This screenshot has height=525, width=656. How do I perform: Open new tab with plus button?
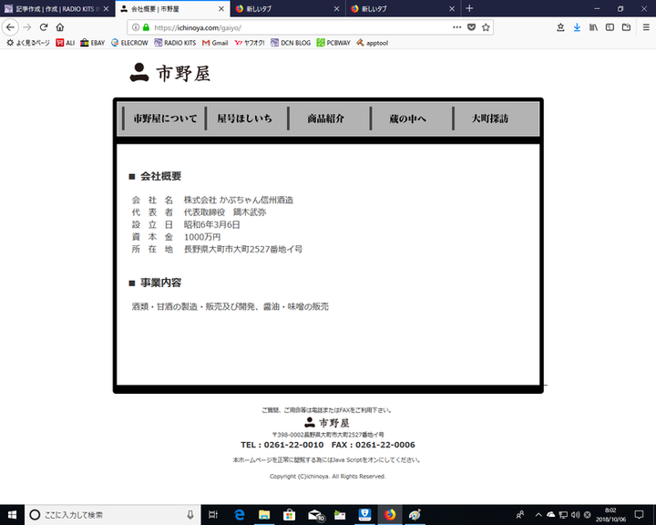[469, 8]
